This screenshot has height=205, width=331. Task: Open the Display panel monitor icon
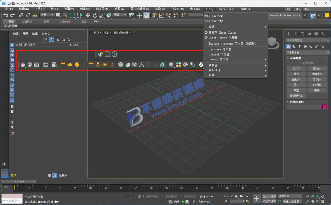(x=316, y=34)
